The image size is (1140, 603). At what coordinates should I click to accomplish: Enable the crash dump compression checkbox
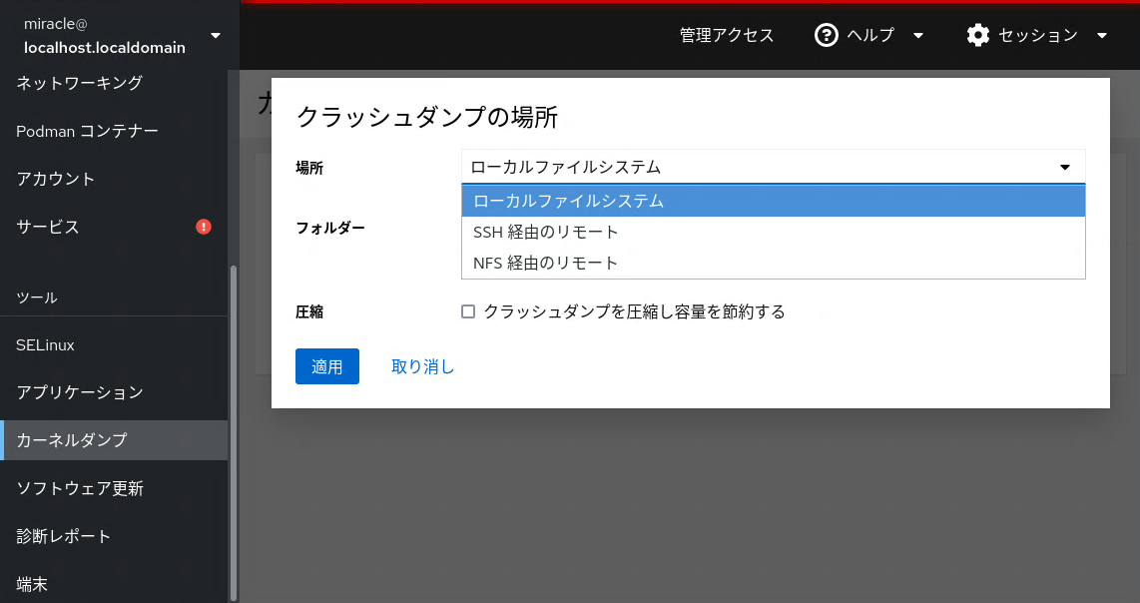tap(468, 311)
